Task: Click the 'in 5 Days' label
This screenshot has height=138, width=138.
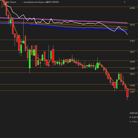Action: pyautogui.click(x=133, y=122)
